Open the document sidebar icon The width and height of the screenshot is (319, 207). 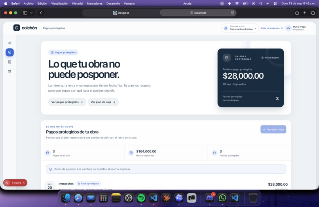pyautogui.click(x=9, y=62)
